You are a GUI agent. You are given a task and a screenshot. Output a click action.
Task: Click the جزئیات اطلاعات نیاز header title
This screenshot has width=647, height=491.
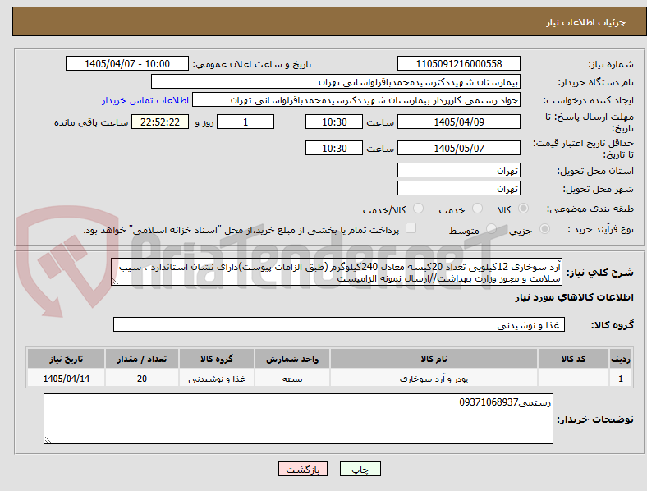(x=585, y=22)
